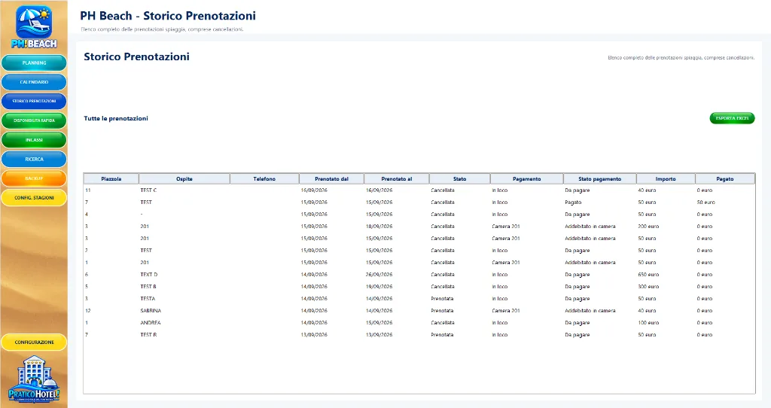
Task: Select the row for guest TESTA
Action: pos(419,299)
